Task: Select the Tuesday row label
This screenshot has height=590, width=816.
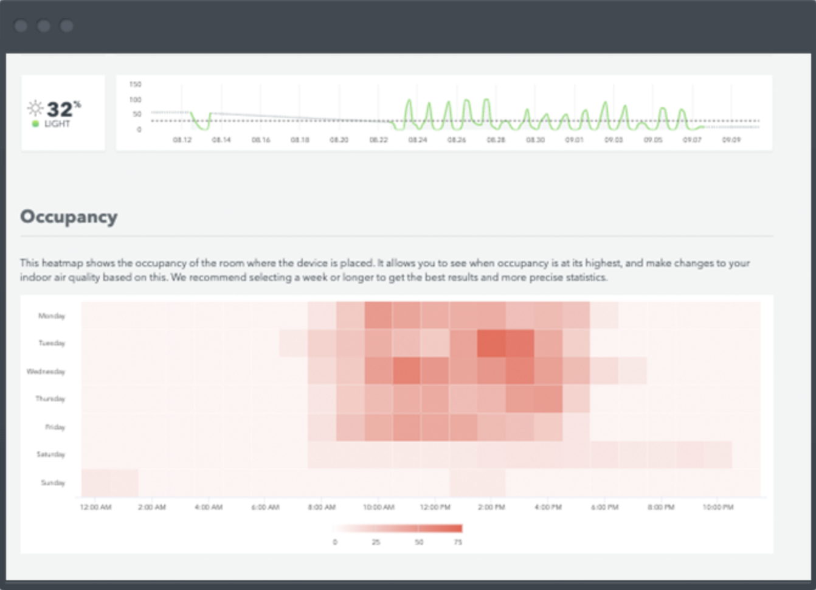Action: (x=52, y=343)
